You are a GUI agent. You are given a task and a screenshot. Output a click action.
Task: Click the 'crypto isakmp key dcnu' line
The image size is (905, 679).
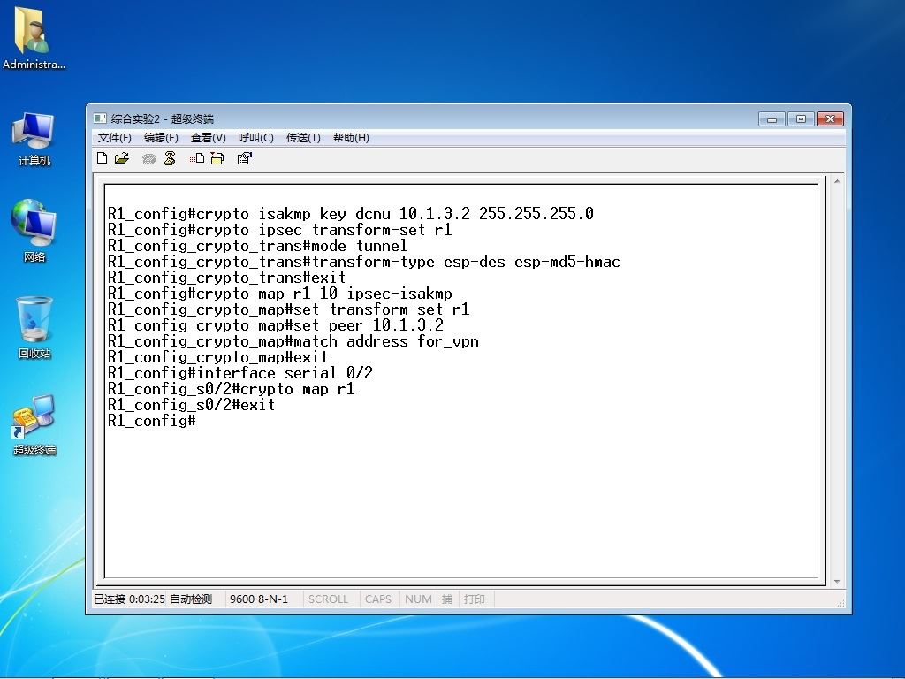351,214
